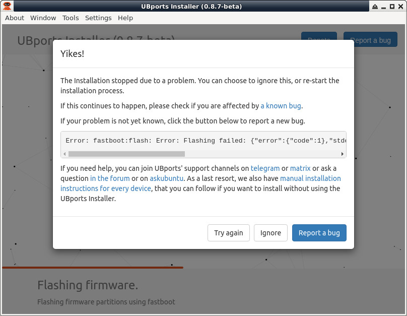The width and height of the screenshot is (407, 316).
Task: Open the 'in the forum' link
Action: [110, 178]
